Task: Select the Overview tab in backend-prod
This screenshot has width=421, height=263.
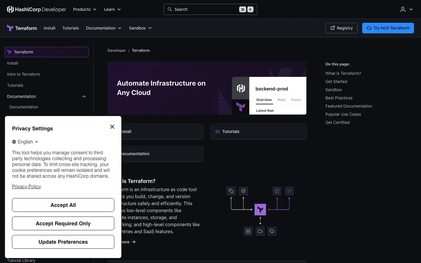Action: click(264, 100)
